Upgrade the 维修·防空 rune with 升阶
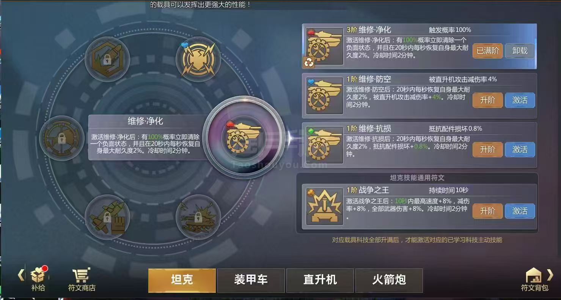561x300 pixels. [487, 100]
